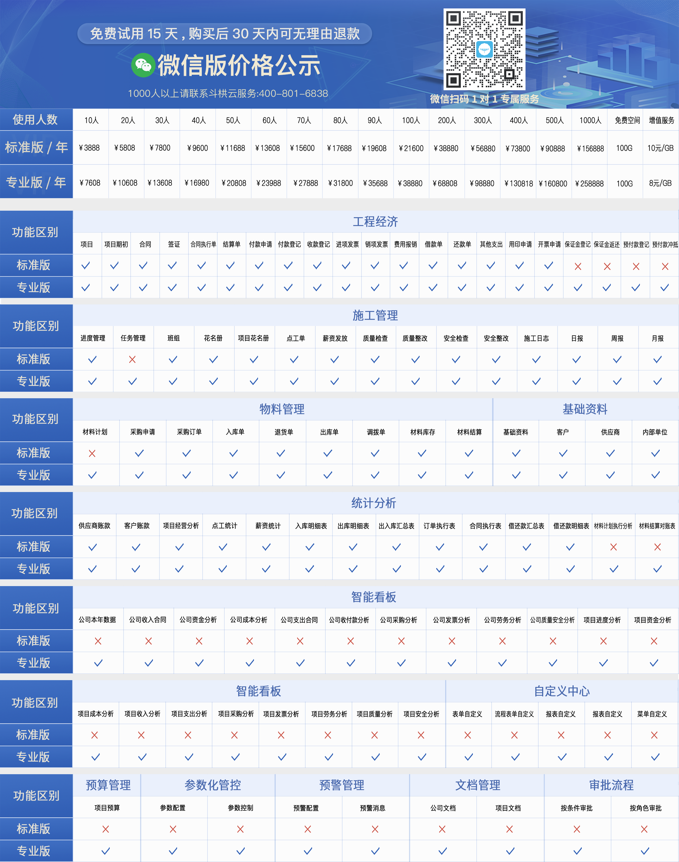
Task: Click the price ¥21600
Action: click(x=411, y=148)
